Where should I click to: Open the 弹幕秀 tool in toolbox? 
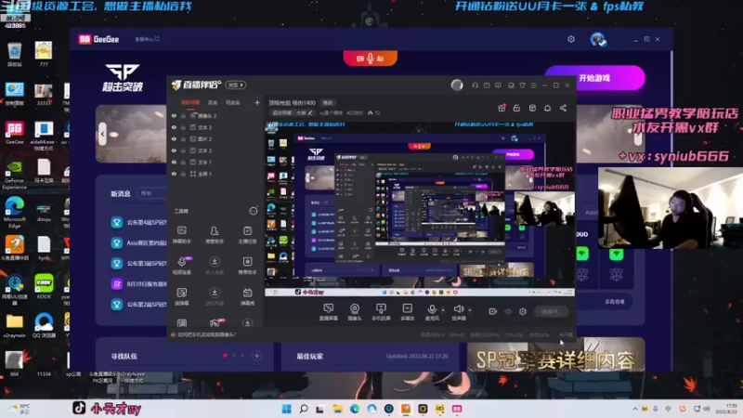(x=247, y=296)
